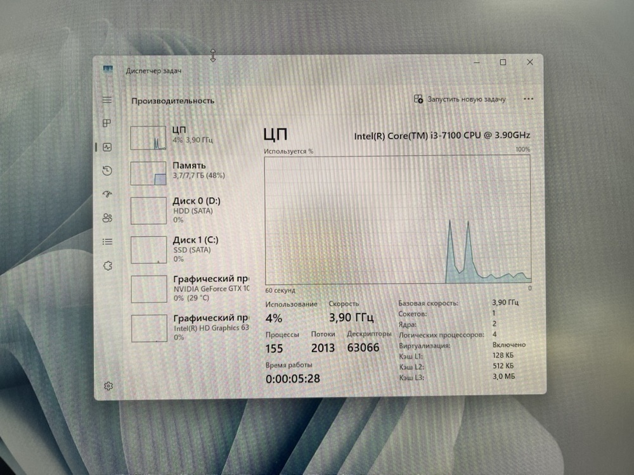The width and height of the screenshot is (634, 475).
Task: Click the ЦП mini graph thumbnail
Action: [x=148, y=137]
